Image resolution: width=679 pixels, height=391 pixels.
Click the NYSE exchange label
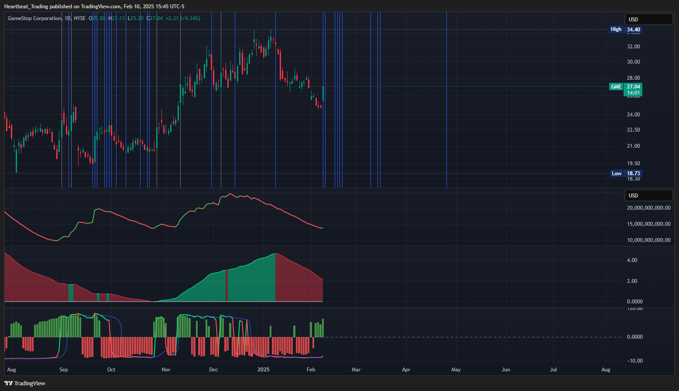[x=80, y=18]
